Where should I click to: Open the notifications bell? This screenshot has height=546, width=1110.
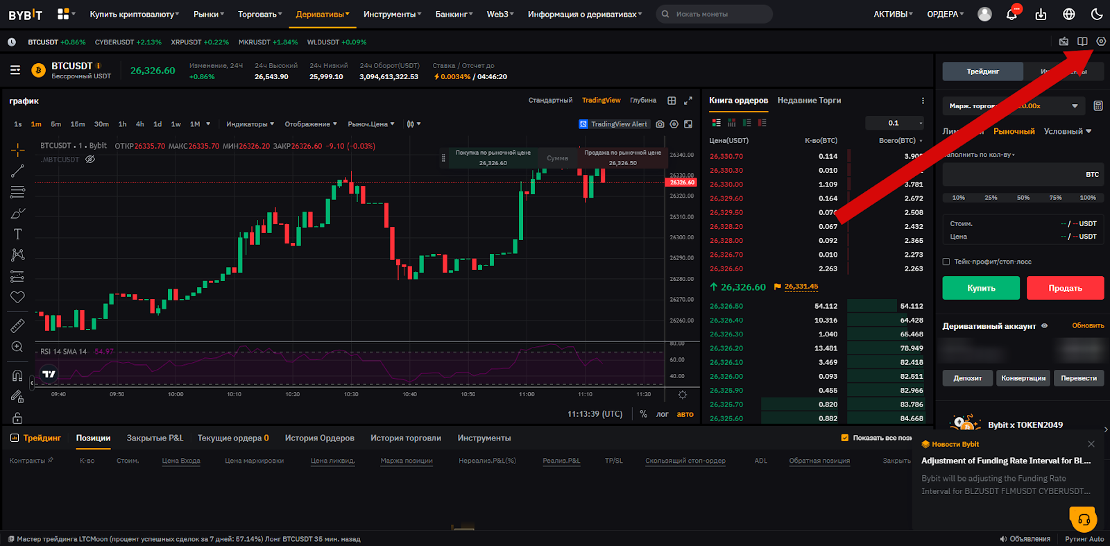tap(1011, 14)
